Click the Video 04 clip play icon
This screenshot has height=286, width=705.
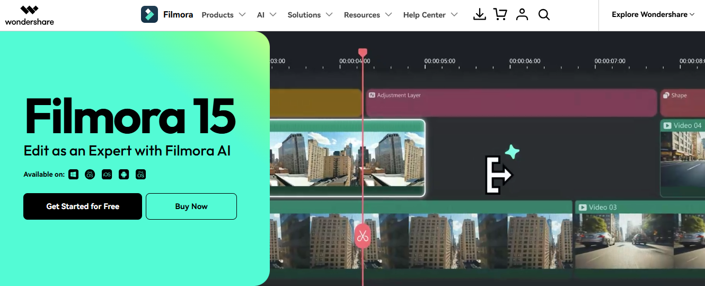coord(667,126)
